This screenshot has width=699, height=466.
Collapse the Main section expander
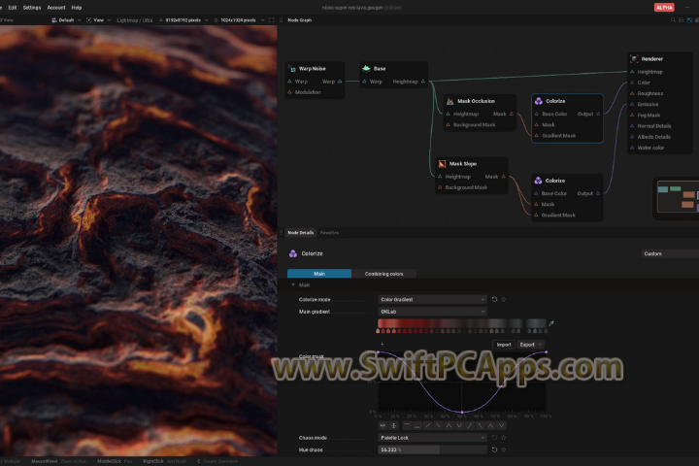pyautogui.click(x=293, y=285)
